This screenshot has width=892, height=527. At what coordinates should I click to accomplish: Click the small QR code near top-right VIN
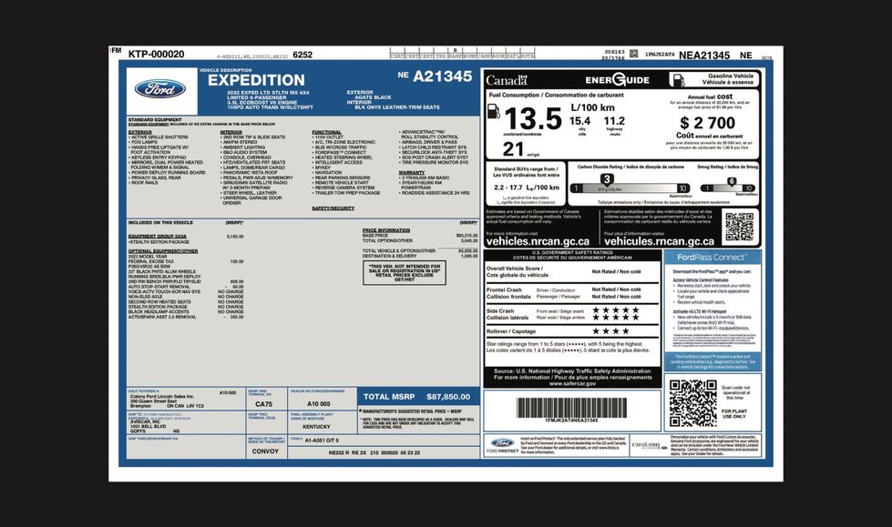(x=634, y=54)
